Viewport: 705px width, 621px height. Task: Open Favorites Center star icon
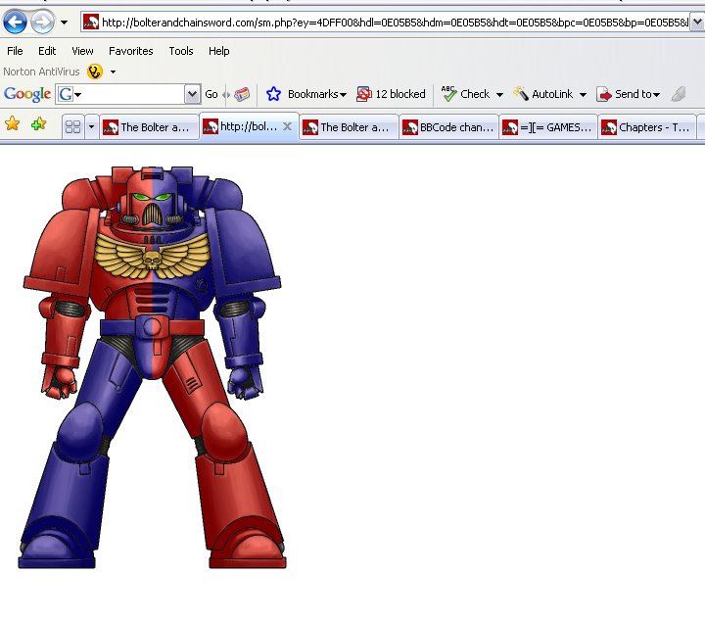(13, 123)
